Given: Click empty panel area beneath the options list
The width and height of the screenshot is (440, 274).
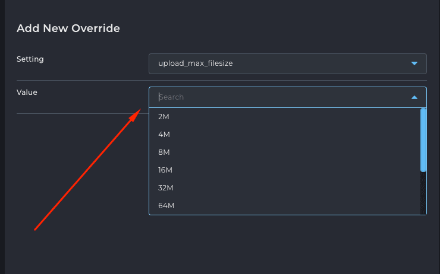Looking at the screenshot, I should 288,244.
